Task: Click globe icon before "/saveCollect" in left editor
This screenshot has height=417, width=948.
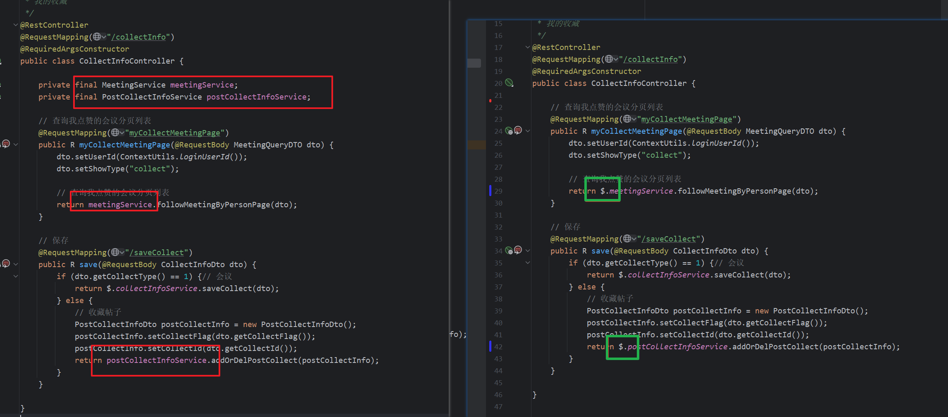Action: pyautogui.click(x=115, y=252)
